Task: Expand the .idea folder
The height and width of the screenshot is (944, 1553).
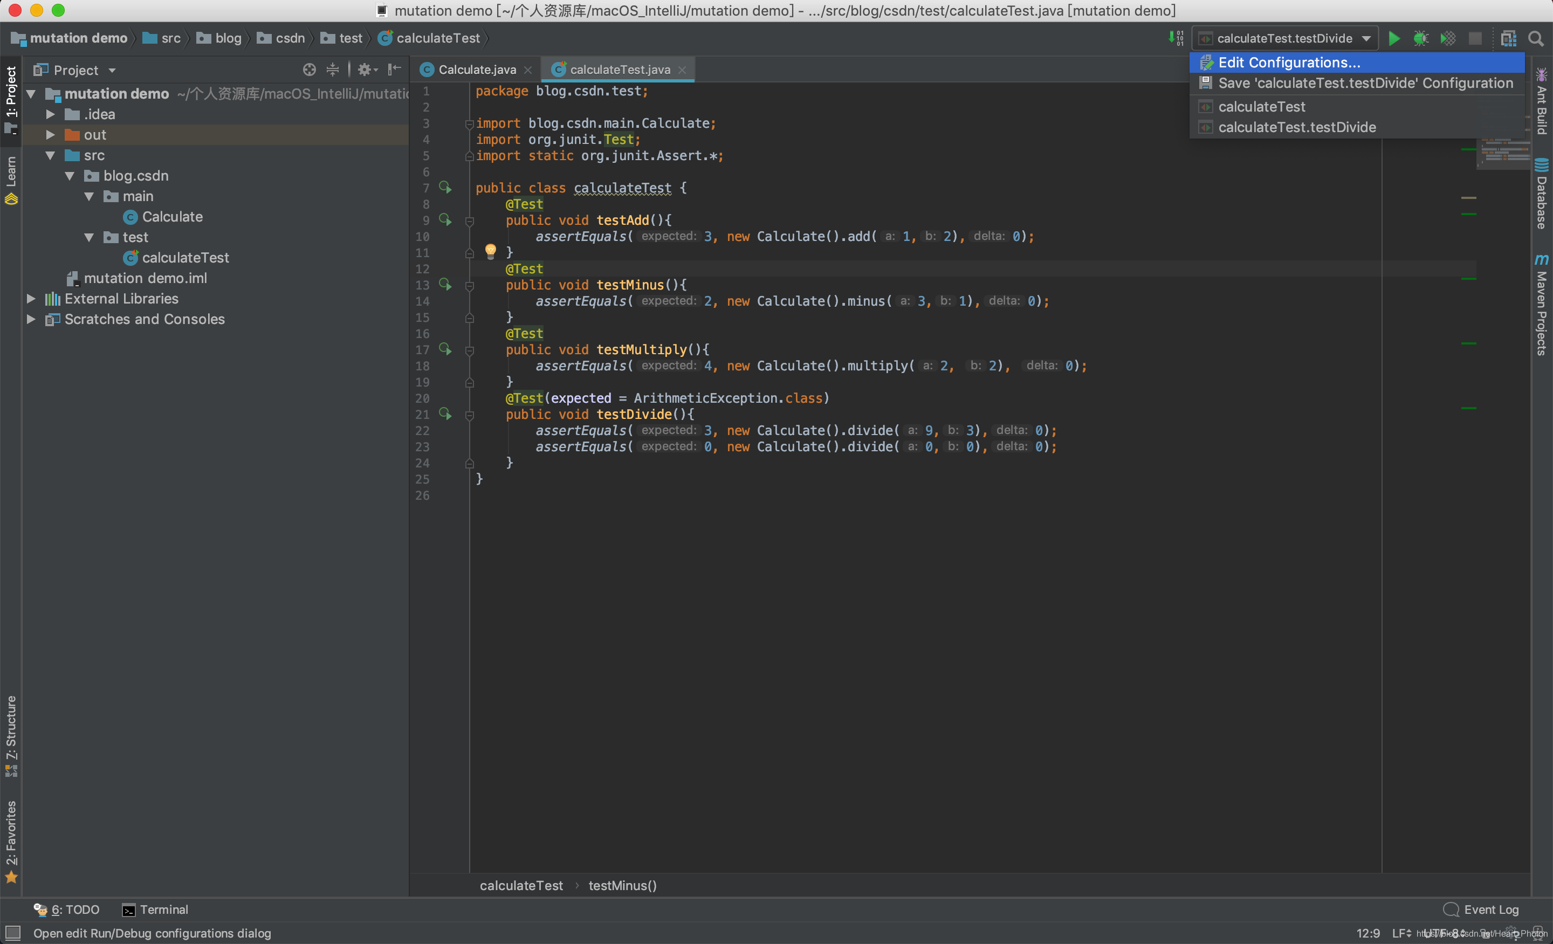Action: click(51, 114)
